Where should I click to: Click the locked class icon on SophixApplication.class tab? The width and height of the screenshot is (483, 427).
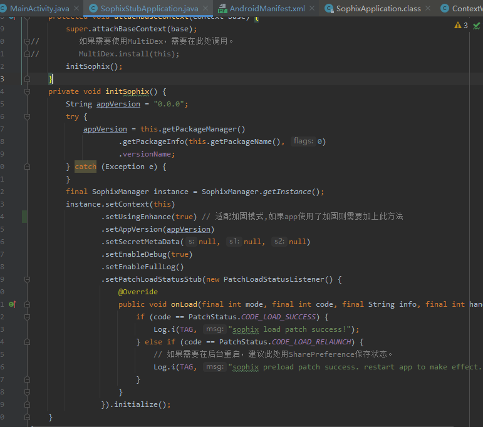(x=330, y=9)
